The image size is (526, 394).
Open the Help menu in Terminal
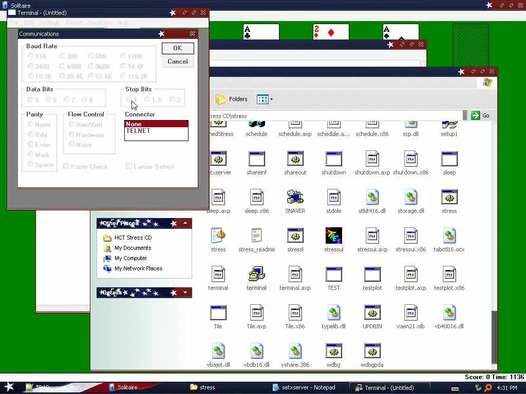[122, 23]
